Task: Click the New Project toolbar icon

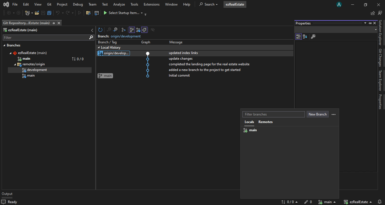Action: (x=27, y=13)
